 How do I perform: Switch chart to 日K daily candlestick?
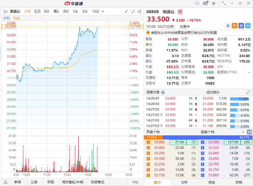coord(47,11)
